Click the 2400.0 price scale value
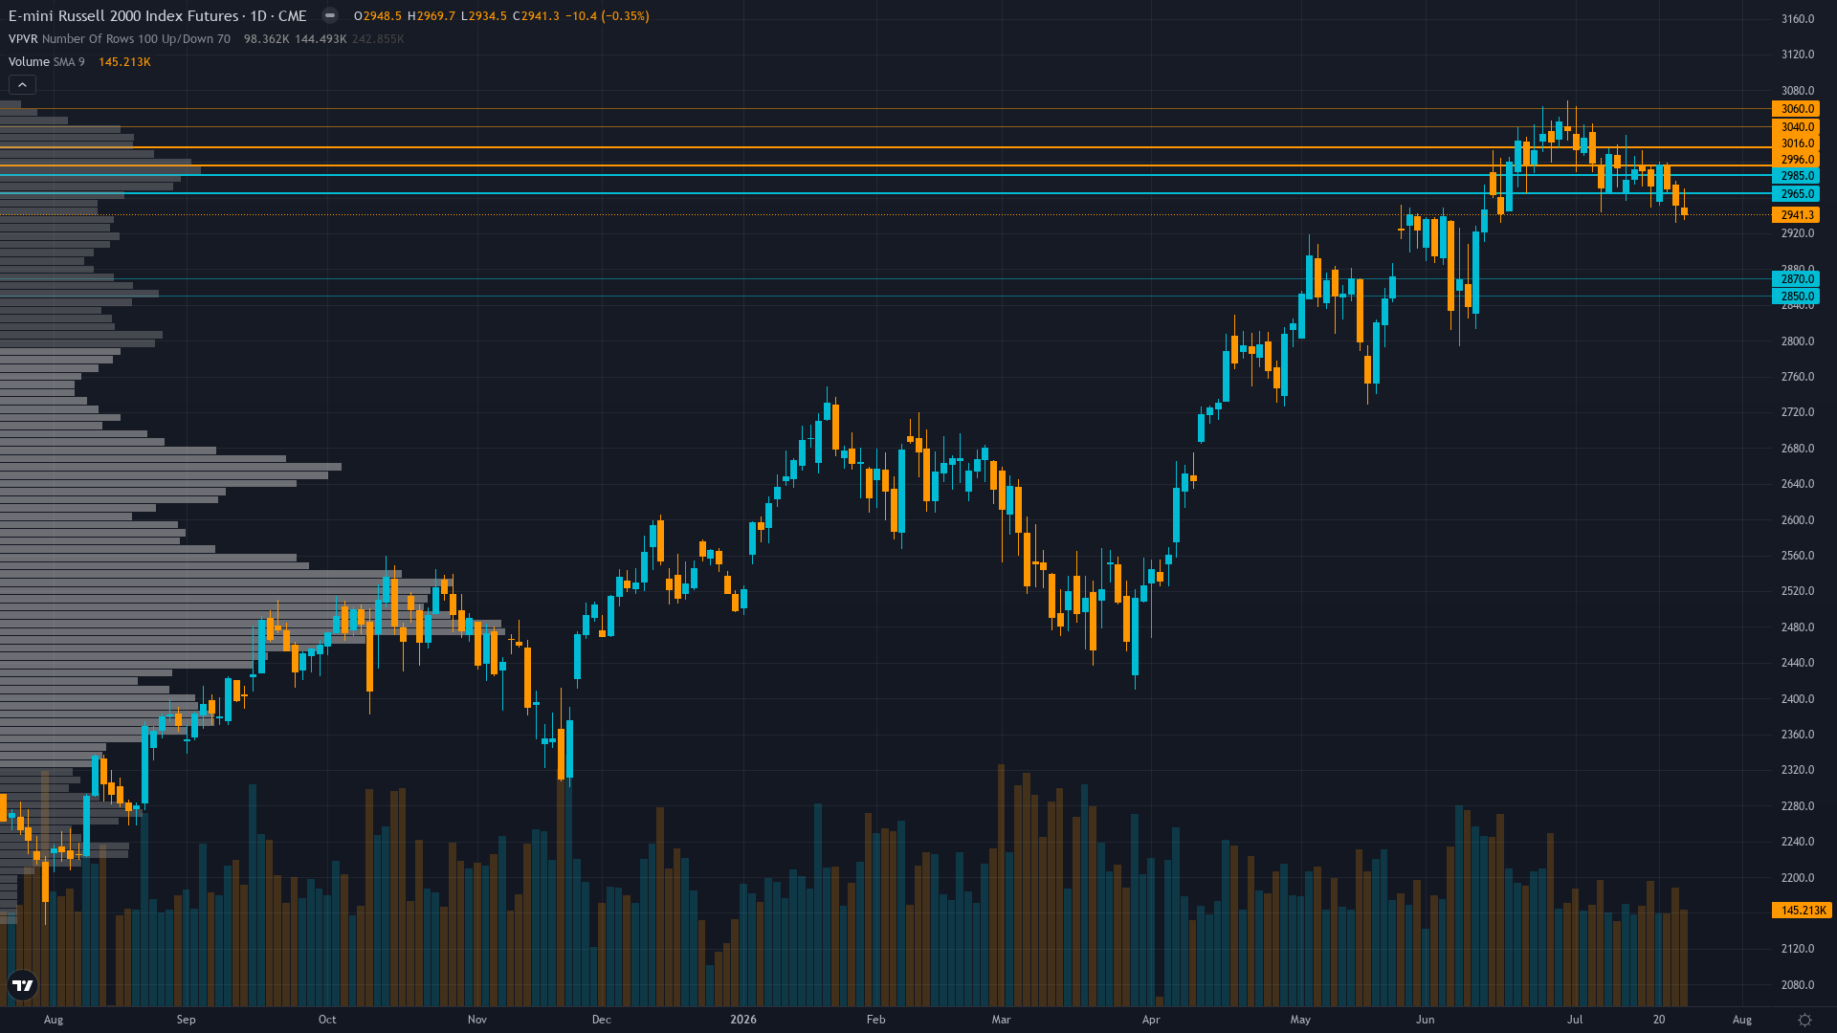The height and width of the screenshot is (1033, 1837). pyautogui.click(x=1798, y=699)
